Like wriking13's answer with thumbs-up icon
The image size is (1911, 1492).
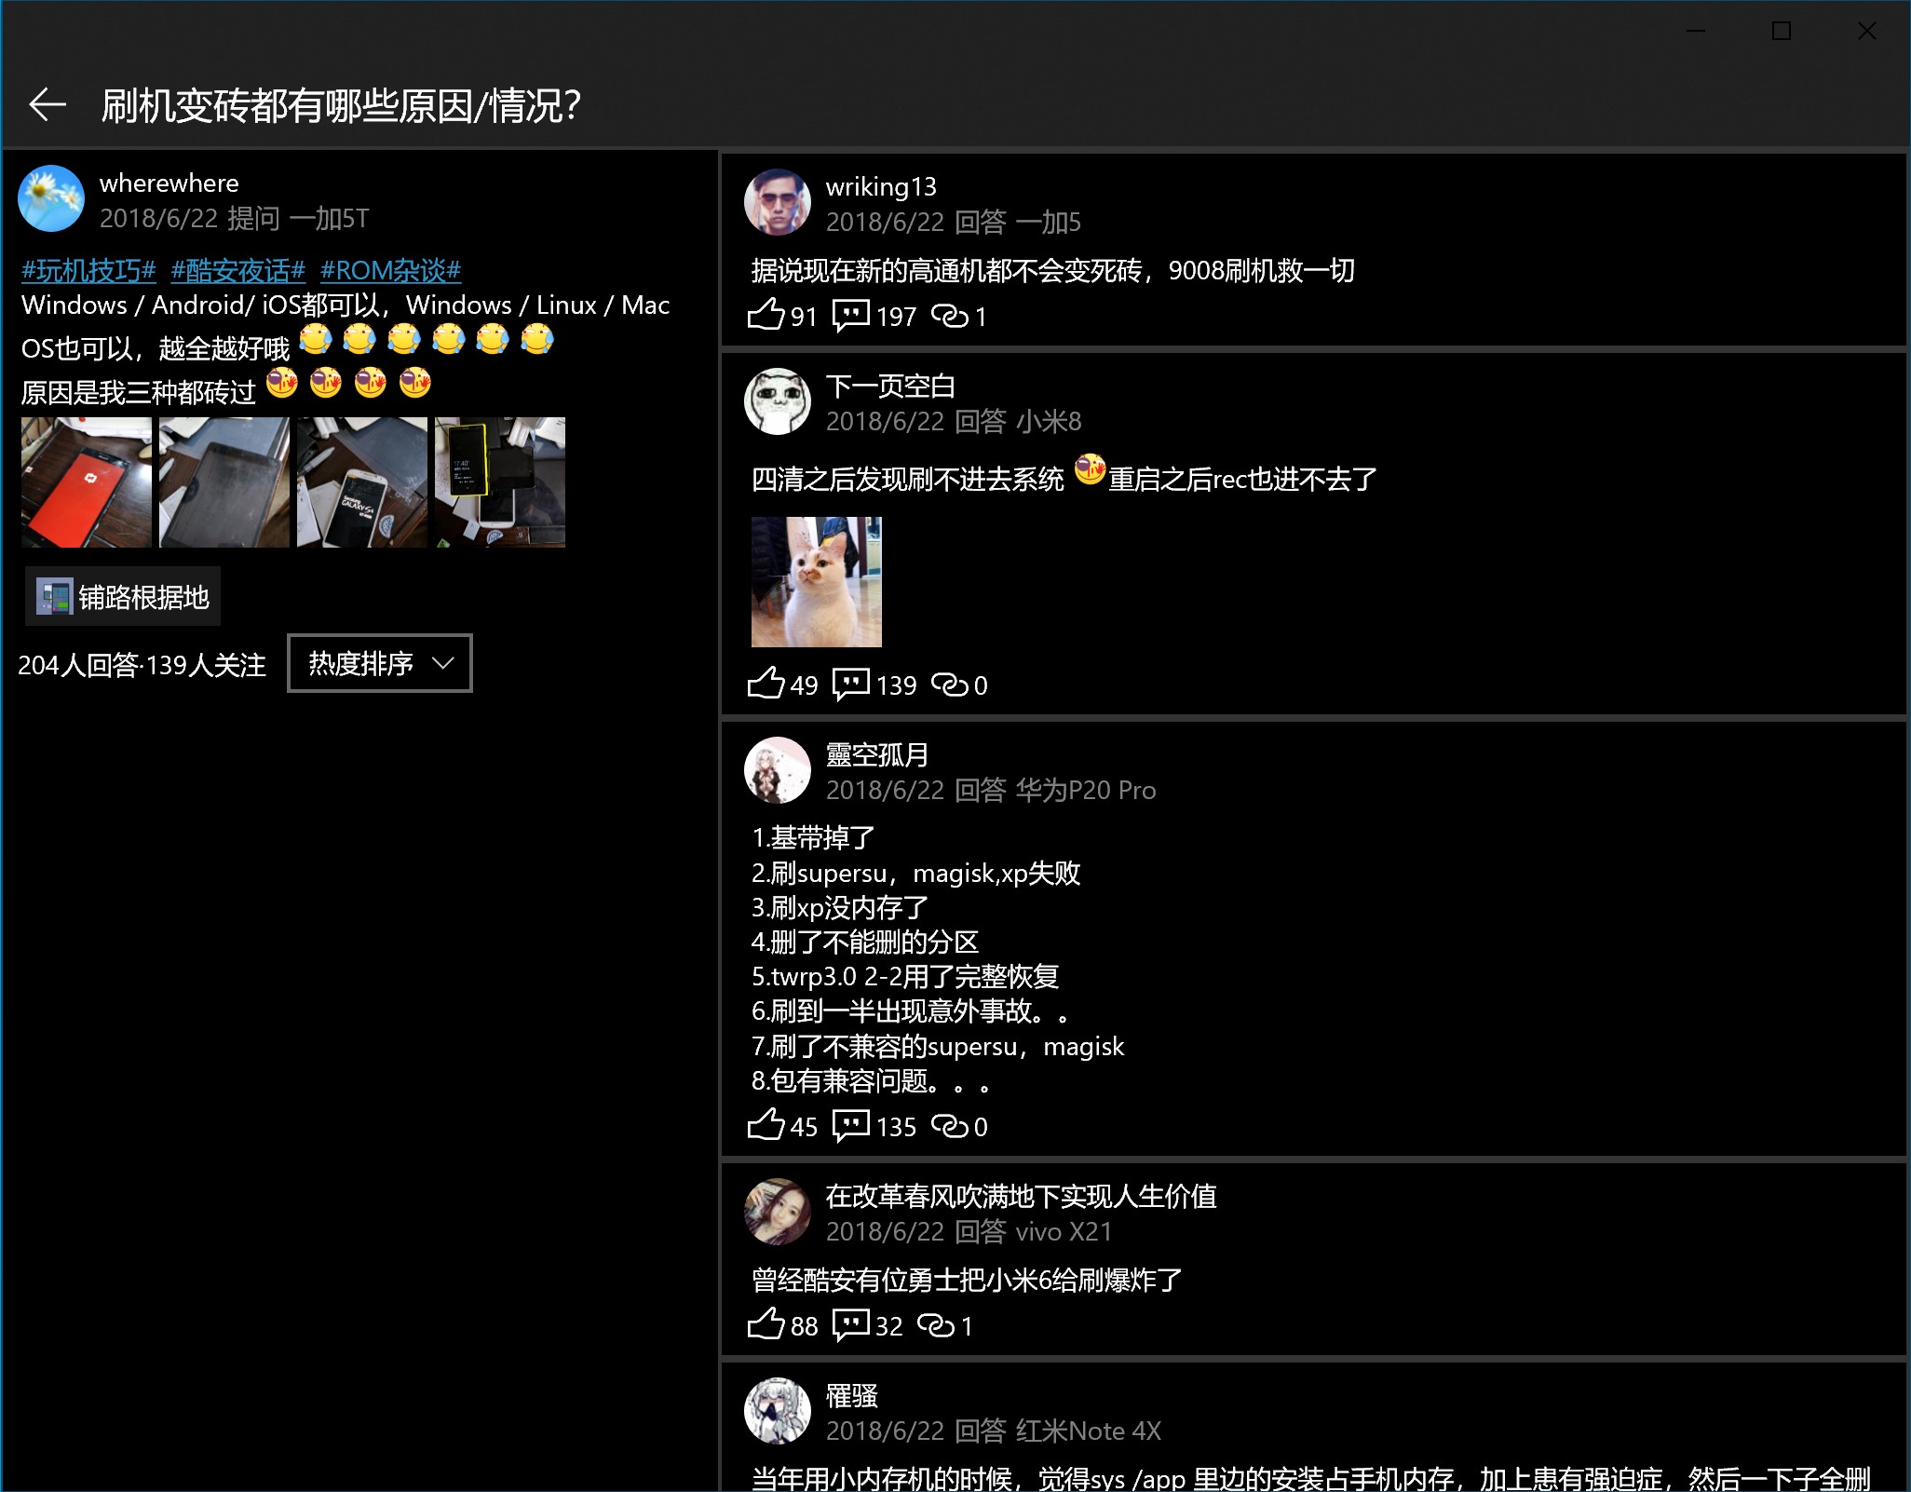[x=766, y=315]
